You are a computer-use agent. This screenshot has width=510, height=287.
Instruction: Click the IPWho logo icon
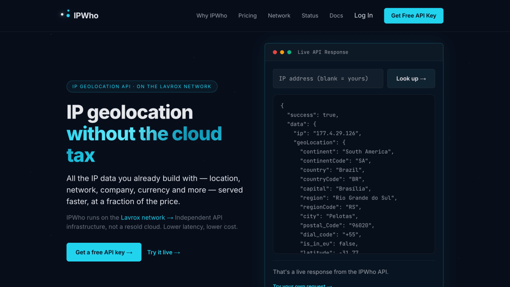pyautogui.click(x=65, y=14)
